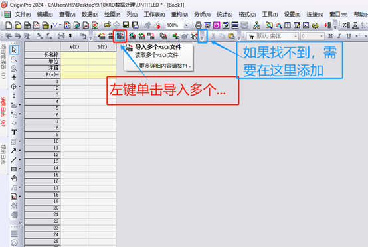Select the Line drawing tool
Viewport: 368px width, 247px height.
click(x=13, y=160)
